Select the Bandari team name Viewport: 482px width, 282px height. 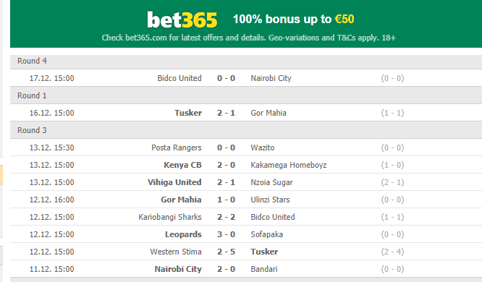point(264,269)
